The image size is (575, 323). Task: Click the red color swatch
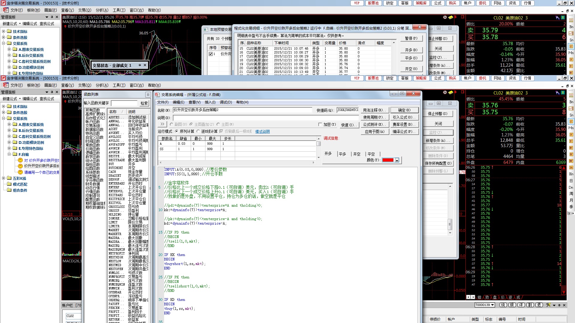point(388,160)
